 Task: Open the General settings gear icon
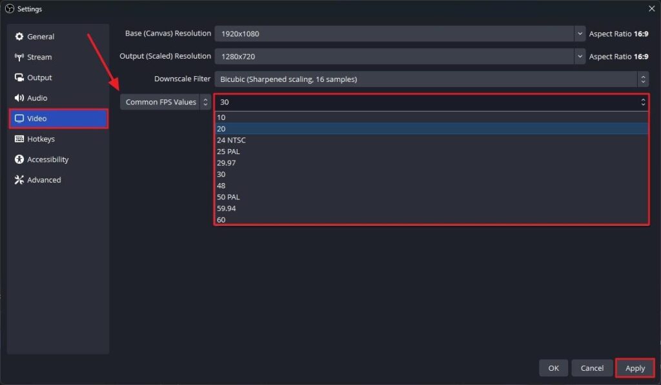click(19, 36)
